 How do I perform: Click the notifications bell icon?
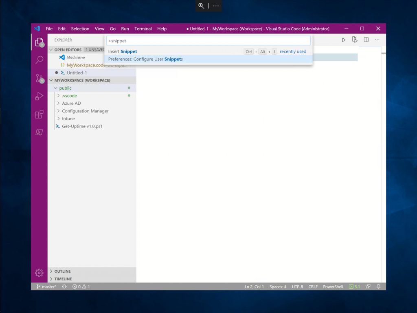(378, 287)
